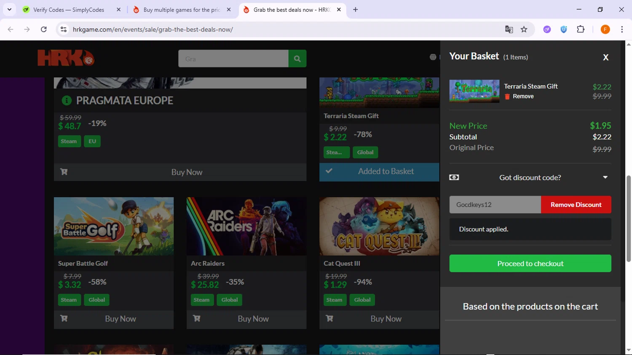Click the Added to Basket button for Terraria

click(379, 172)
